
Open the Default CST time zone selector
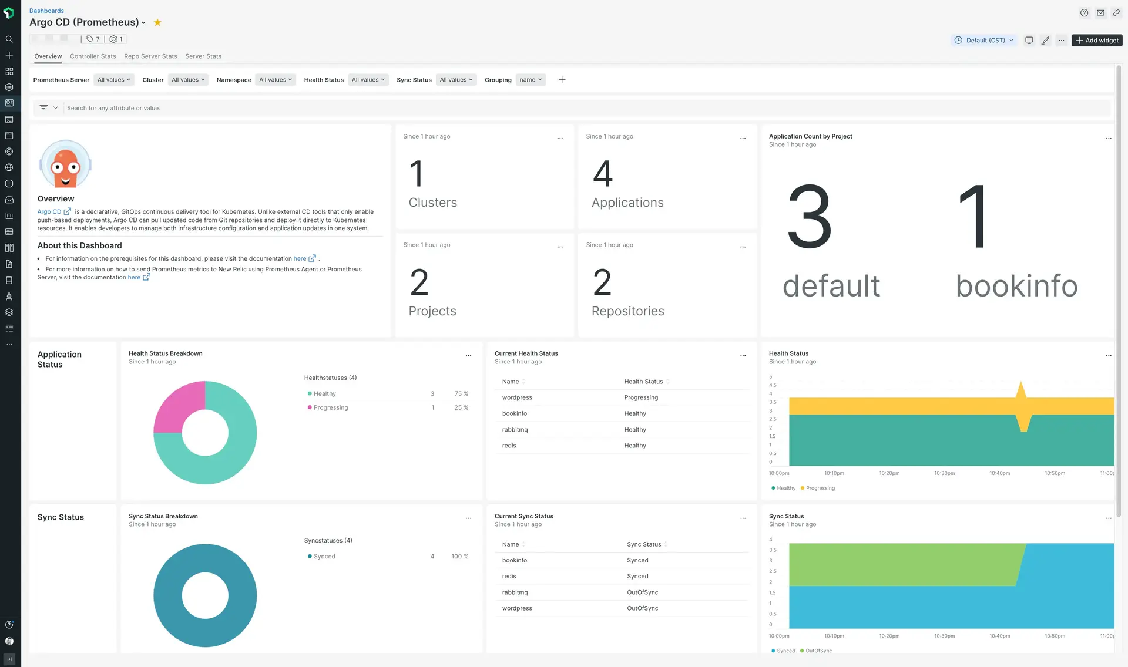pyautogui.click(x=983, y=39)
